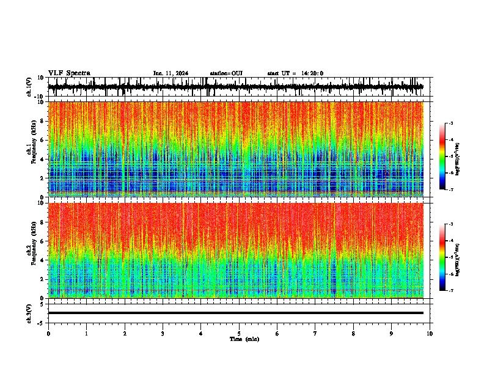Click time axis tick label "6"
This screenshot has height=374, width=484.
277,334
